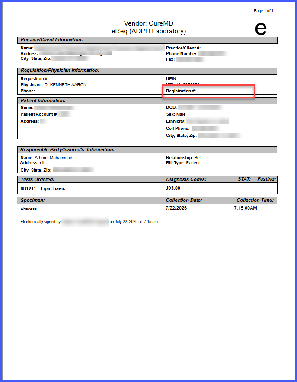Click the 'Practice/Client #:' label
This screenshot has width=297, height=382.
[183, 48]
